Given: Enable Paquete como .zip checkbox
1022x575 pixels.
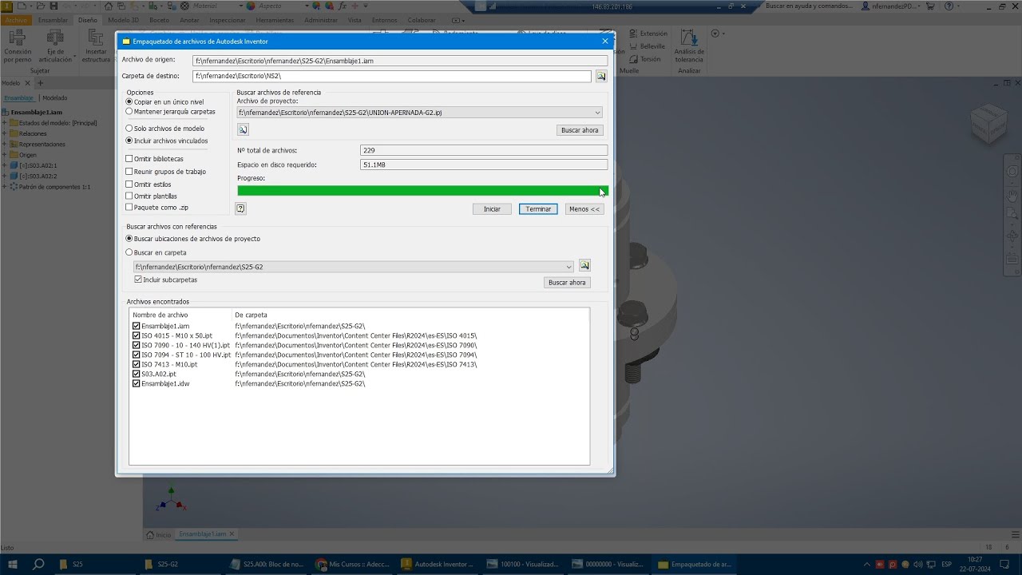Looking at the screenshot, I should [x=129, y=207].
